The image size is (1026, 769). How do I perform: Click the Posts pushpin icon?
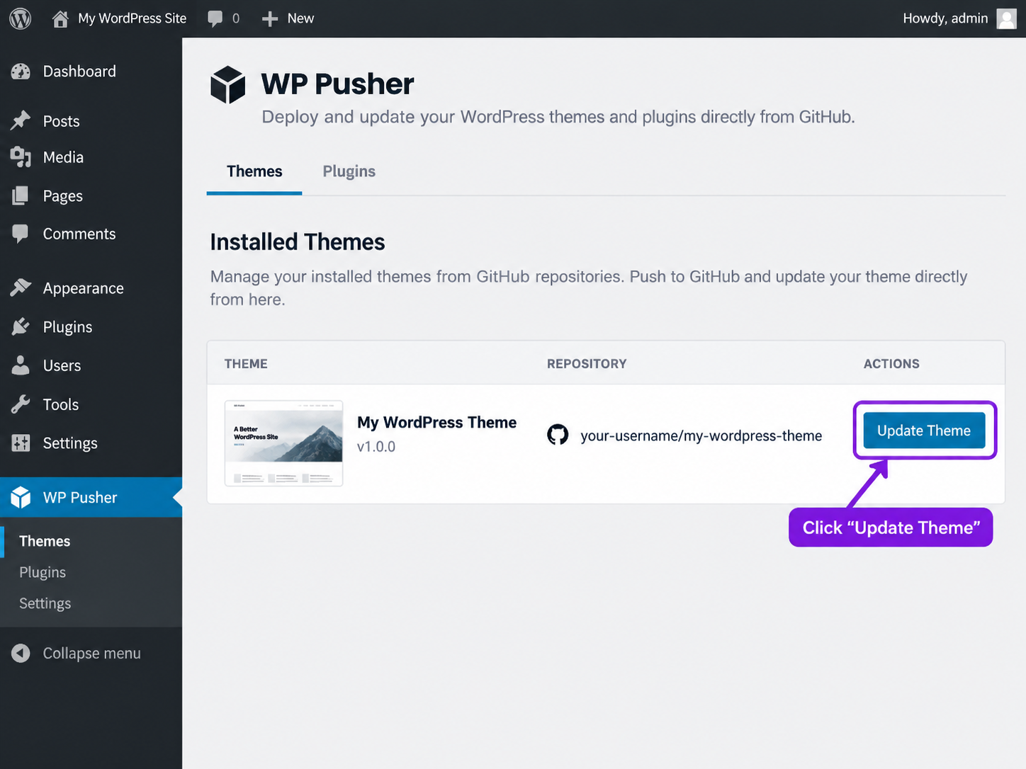point(21,121)
